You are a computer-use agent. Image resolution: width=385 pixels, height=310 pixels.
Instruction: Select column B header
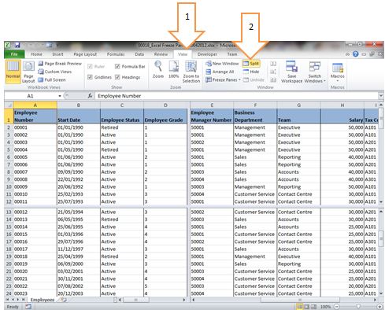[79, 105]
